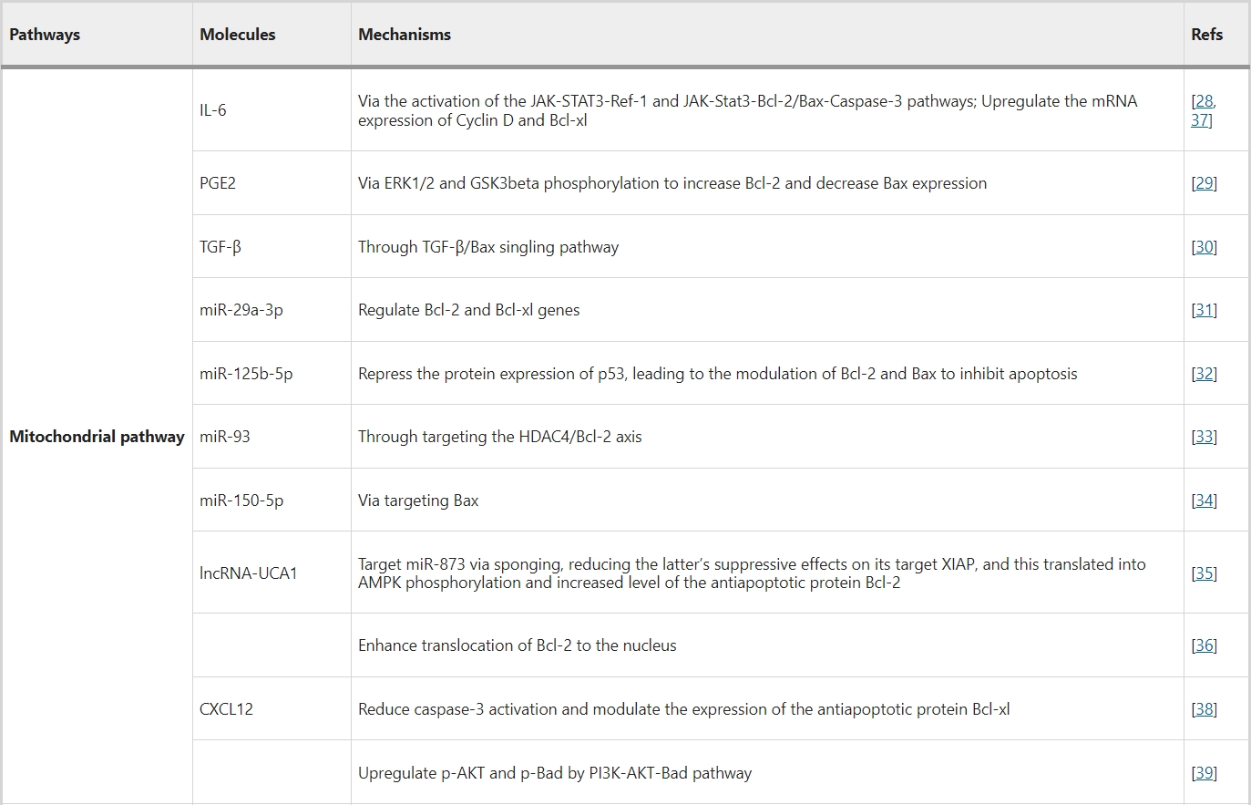The height and width of the screenshot is (805, 1251).
Task: Follow reference 30 in the TGF-β row
Action: tap(1204, 247)
